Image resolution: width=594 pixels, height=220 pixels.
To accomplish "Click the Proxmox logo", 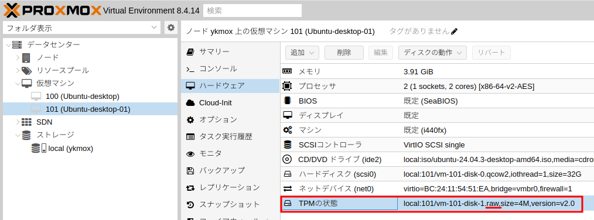I will (52, 10).
